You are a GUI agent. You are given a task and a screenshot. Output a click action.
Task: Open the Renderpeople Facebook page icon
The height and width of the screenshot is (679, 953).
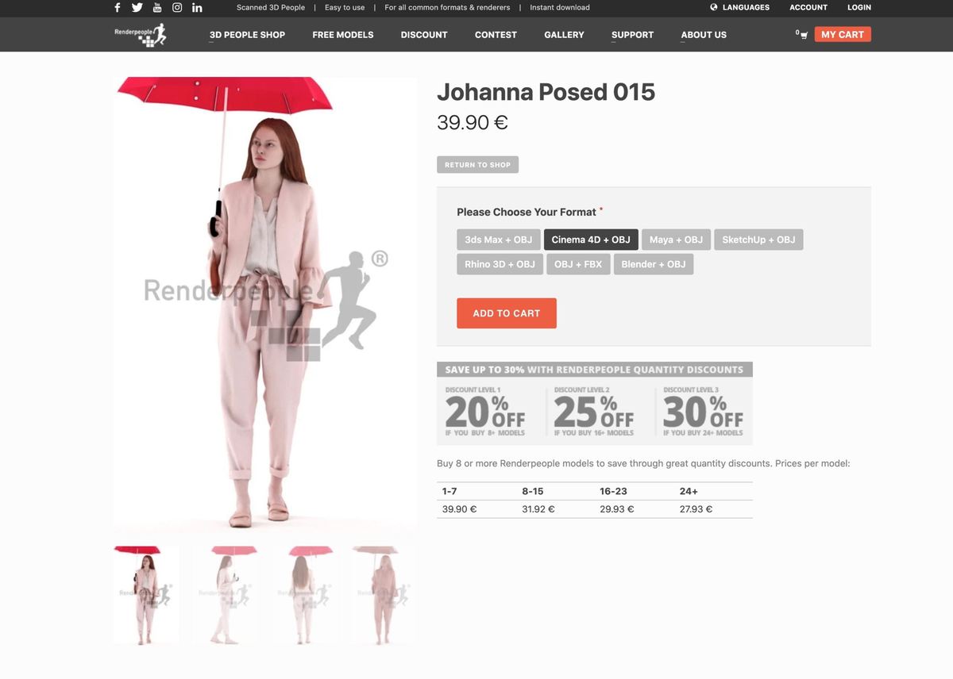[x=118, y=7]
